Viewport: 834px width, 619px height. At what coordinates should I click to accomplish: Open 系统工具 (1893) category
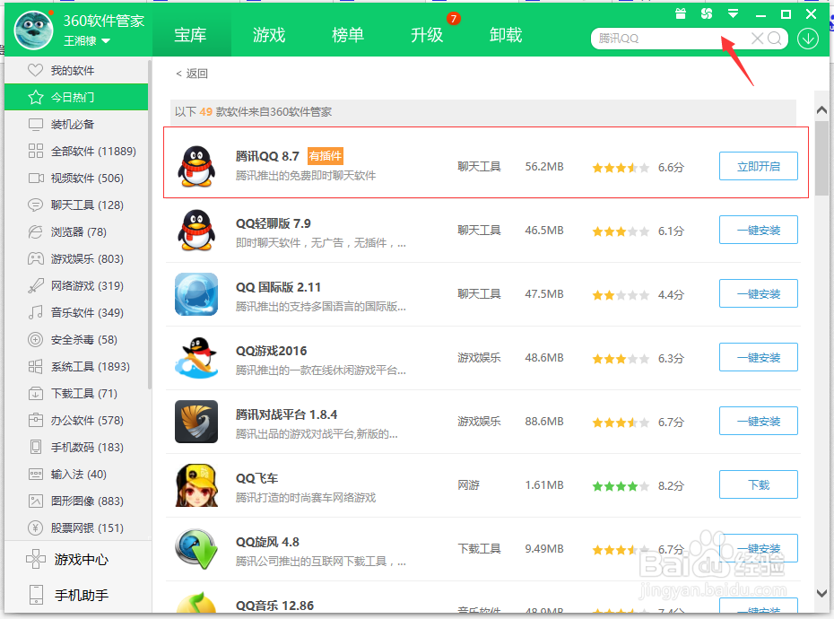click(76, 367)
